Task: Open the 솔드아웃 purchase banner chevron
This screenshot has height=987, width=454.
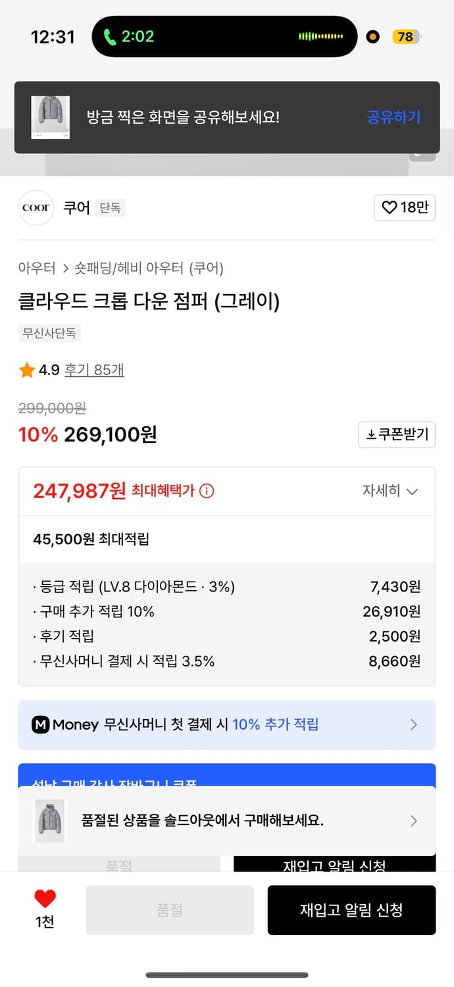Action: pos(414,821)
